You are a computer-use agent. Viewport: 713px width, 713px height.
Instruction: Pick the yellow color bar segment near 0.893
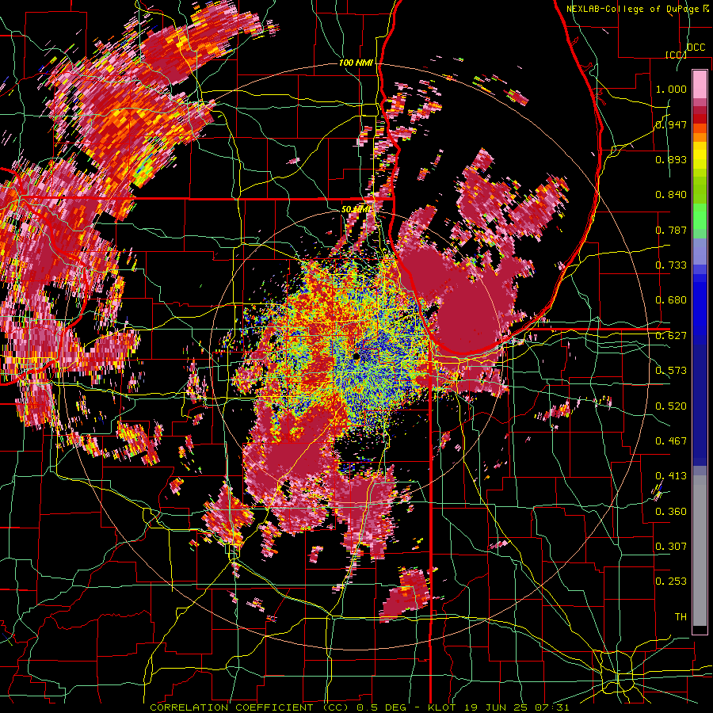pyautogui.click(x=700, y=156)
